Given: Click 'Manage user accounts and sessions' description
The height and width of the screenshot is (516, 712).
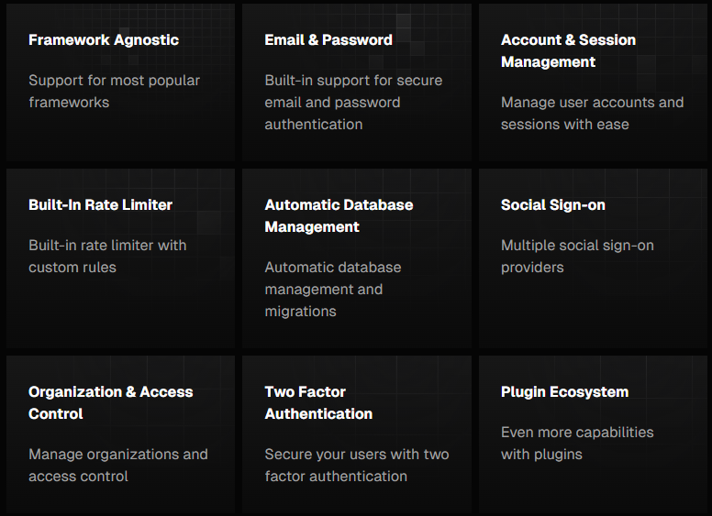Looking at the screenshot, I should click(x=592, y=113).
